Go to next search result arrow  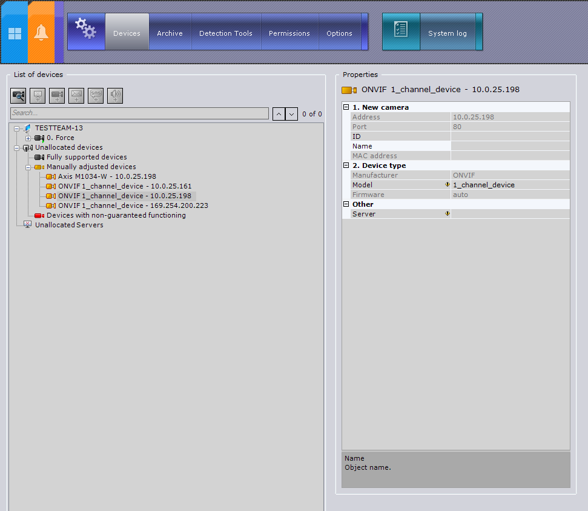point(291,114)
